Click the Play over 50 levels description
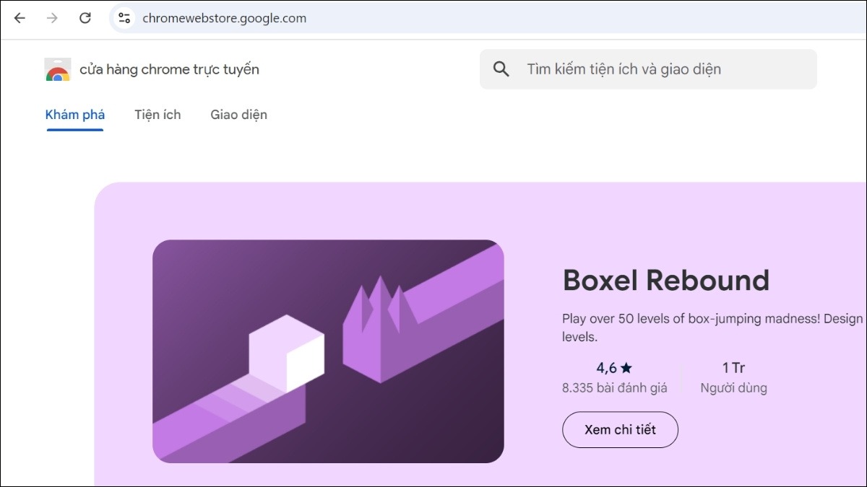867x487 pixels. coord(712,328)
